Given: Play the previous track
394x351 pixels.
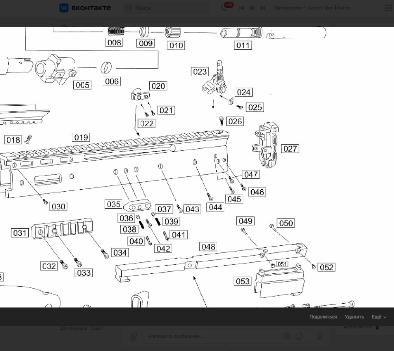Looking at the screenshot, I should click(x=242, y=8).
